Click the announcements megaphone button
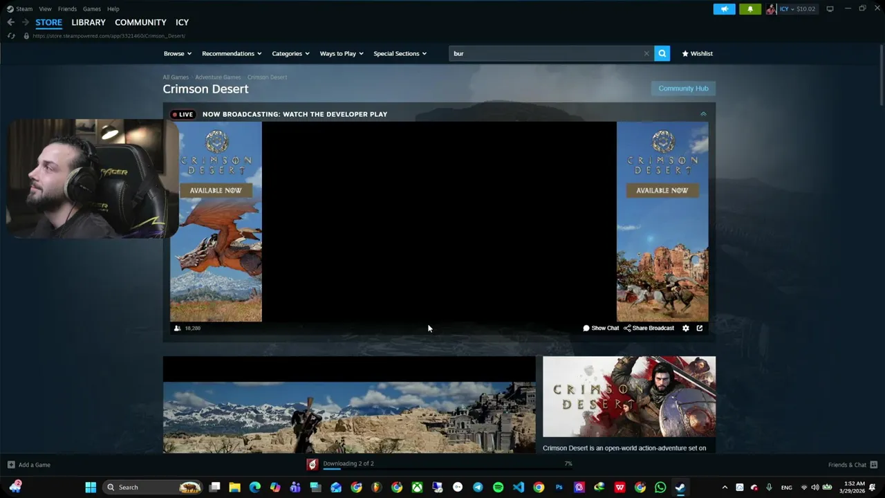Viewport: 885px width, 498px height. [724, 9]
